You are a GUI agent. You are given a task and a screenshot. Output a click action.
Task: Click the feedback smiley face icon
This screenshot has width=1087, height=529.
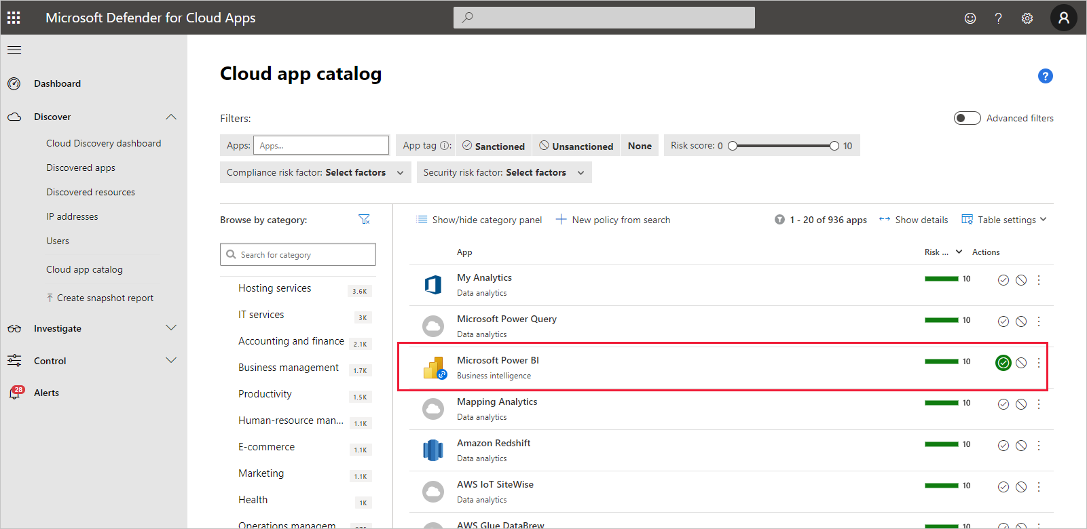click(x=970, y=18)
